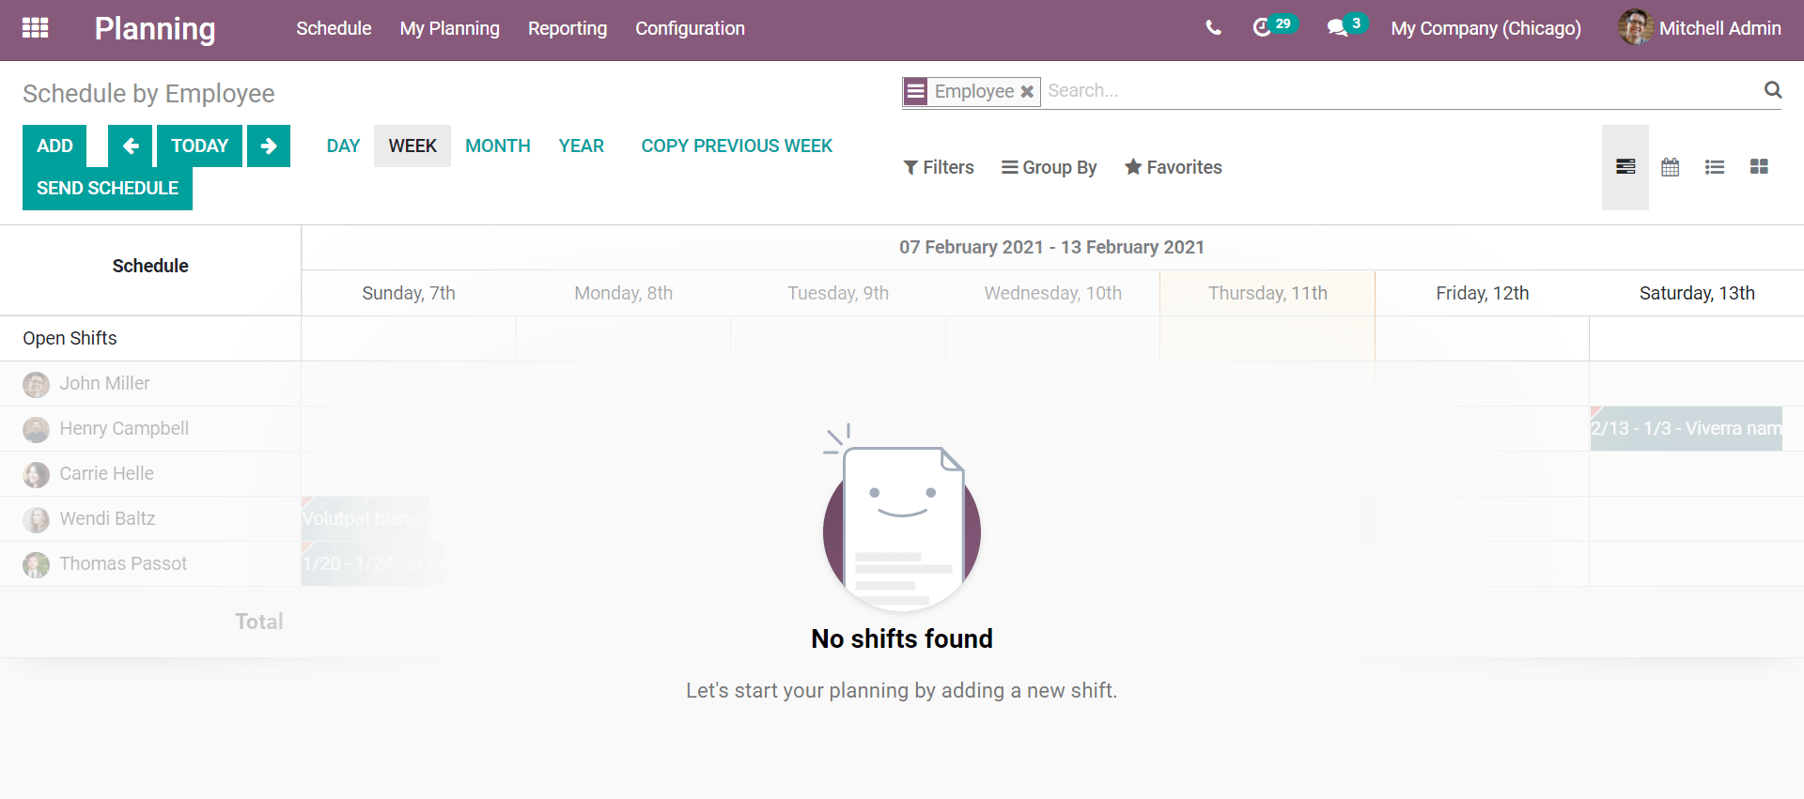This screenshot has width=1804, height=799.
Task: Click the Friday, 12th column header
Action: click(1482, 293)
